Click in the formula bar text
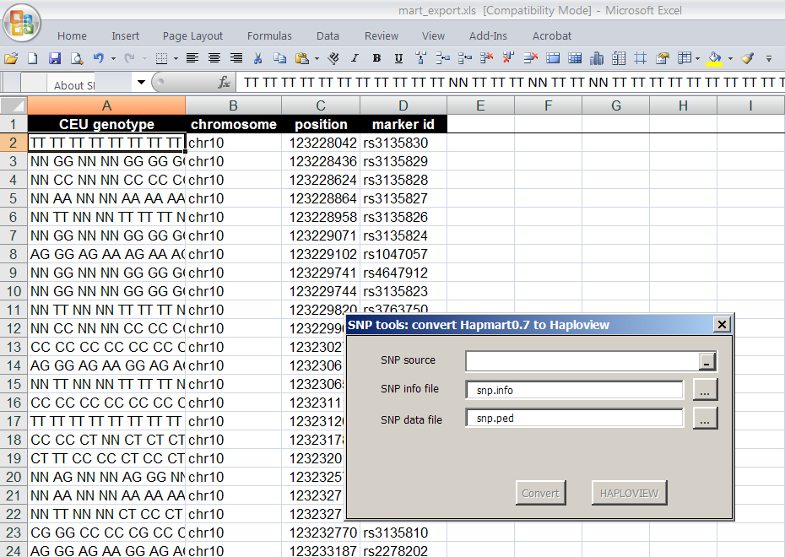 tap(511, 82)
